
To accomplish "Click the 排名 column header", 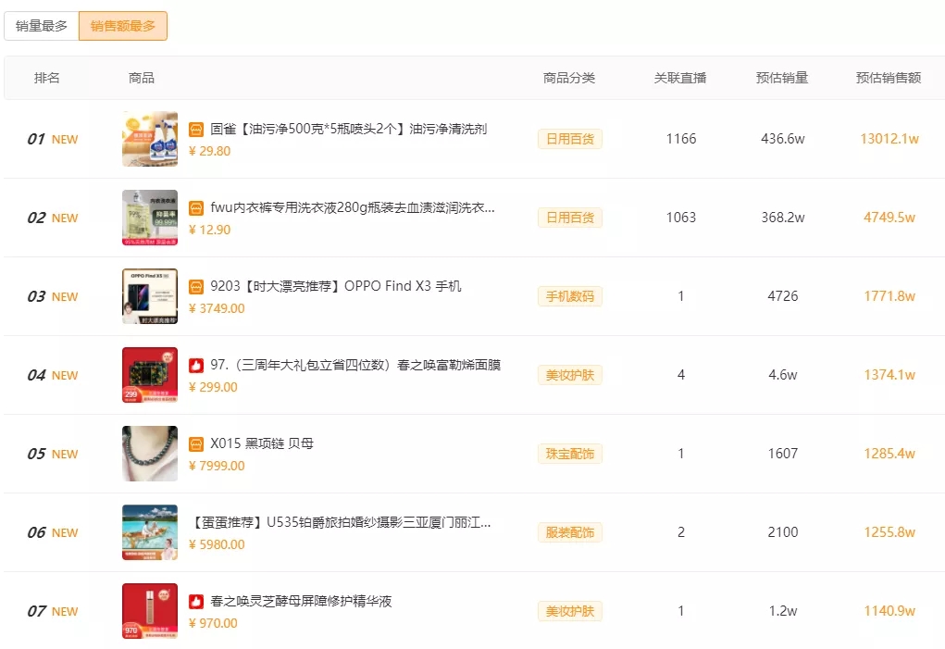I will click(x=46, y=78).
